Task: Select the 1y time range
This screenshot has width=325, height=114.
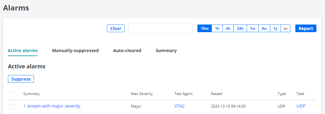Action: point(275,28)
